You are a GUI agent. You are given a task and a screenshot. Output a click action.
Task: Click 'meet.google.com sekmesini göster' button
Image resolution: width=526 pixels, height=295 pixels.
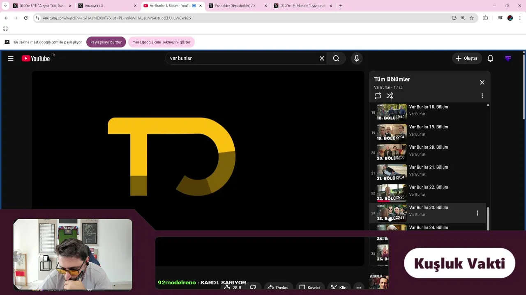click(161, 42)
